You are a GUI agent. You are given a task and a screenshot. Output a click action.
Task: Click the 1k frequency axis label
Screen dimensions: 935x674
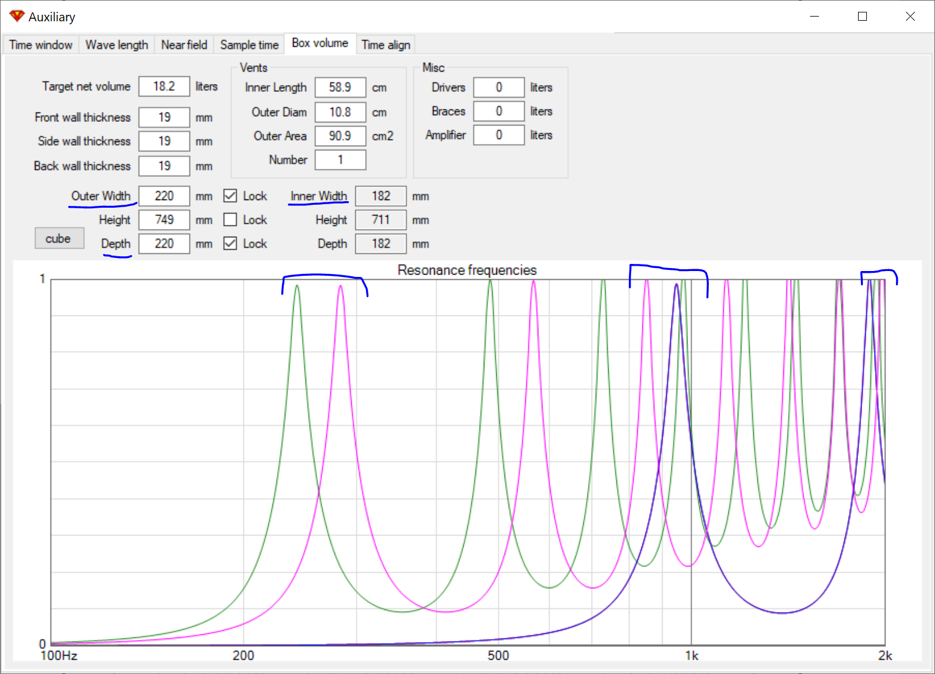692,656
